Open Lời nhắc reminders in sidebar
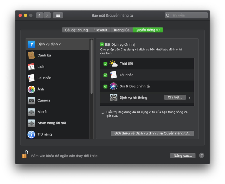Viewport: 225px width, 184px height. point(44,78)
